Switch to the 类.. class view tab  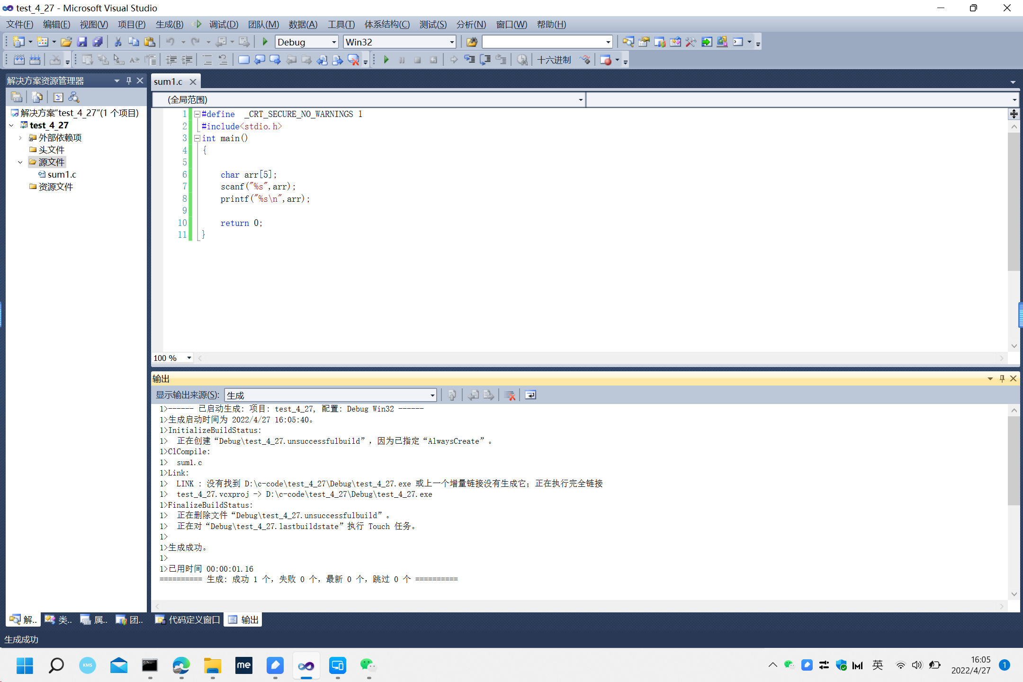click(x=59, y=619)
